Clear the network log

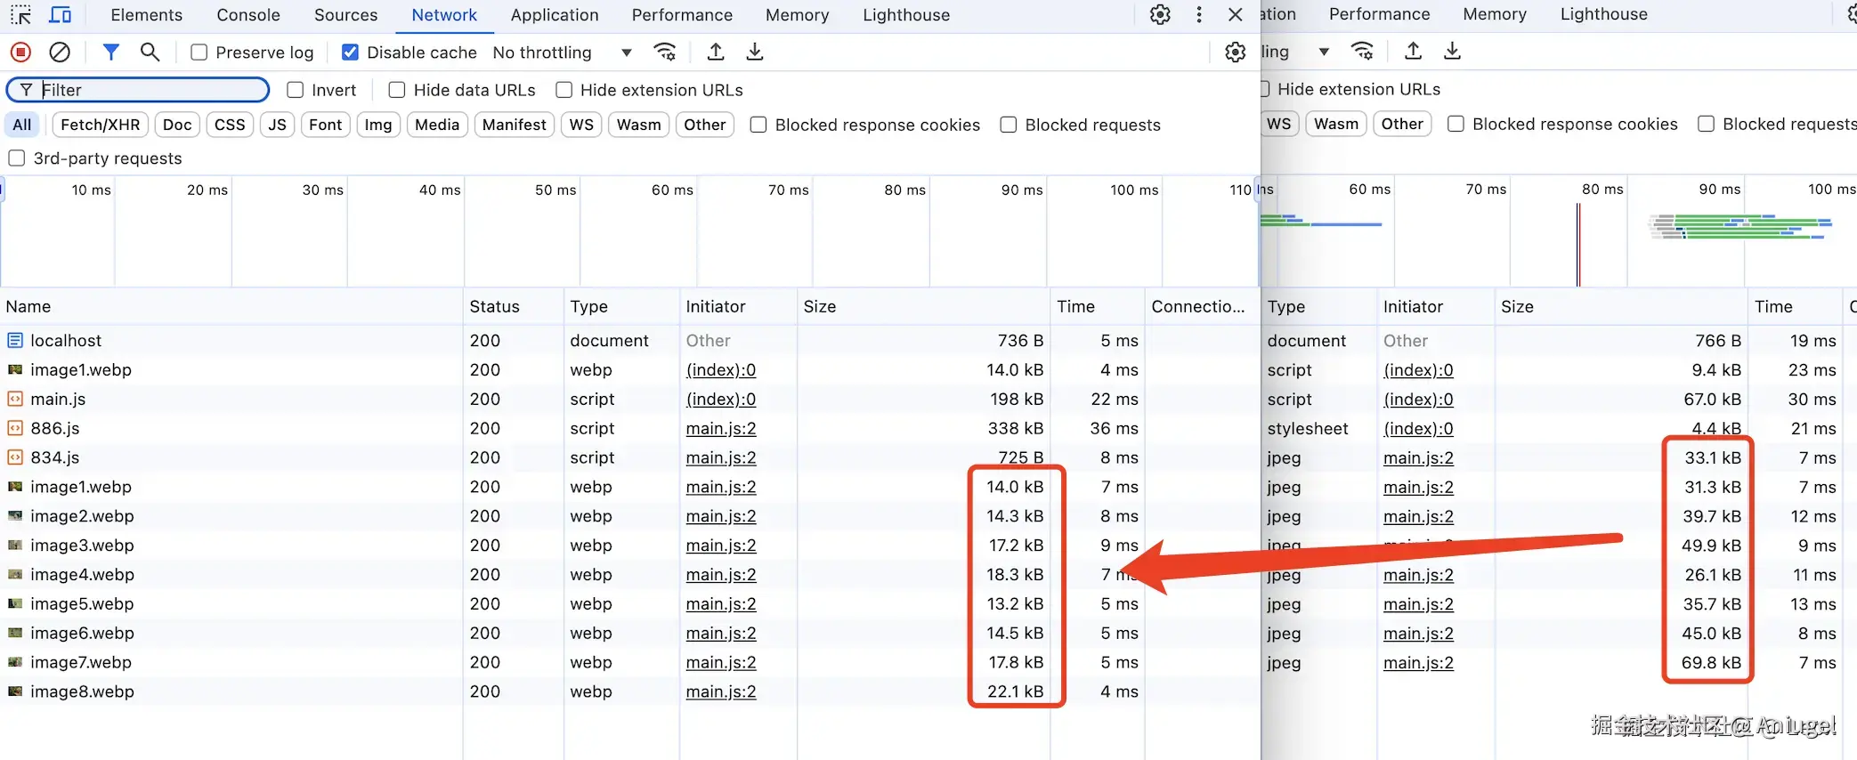tap(60, 53)
